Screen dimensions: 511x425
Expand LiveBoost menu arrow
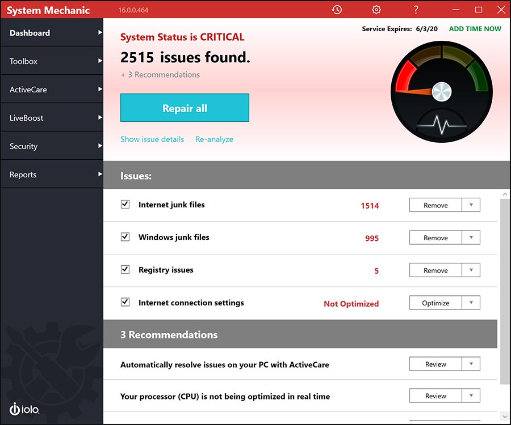point(100,117)
